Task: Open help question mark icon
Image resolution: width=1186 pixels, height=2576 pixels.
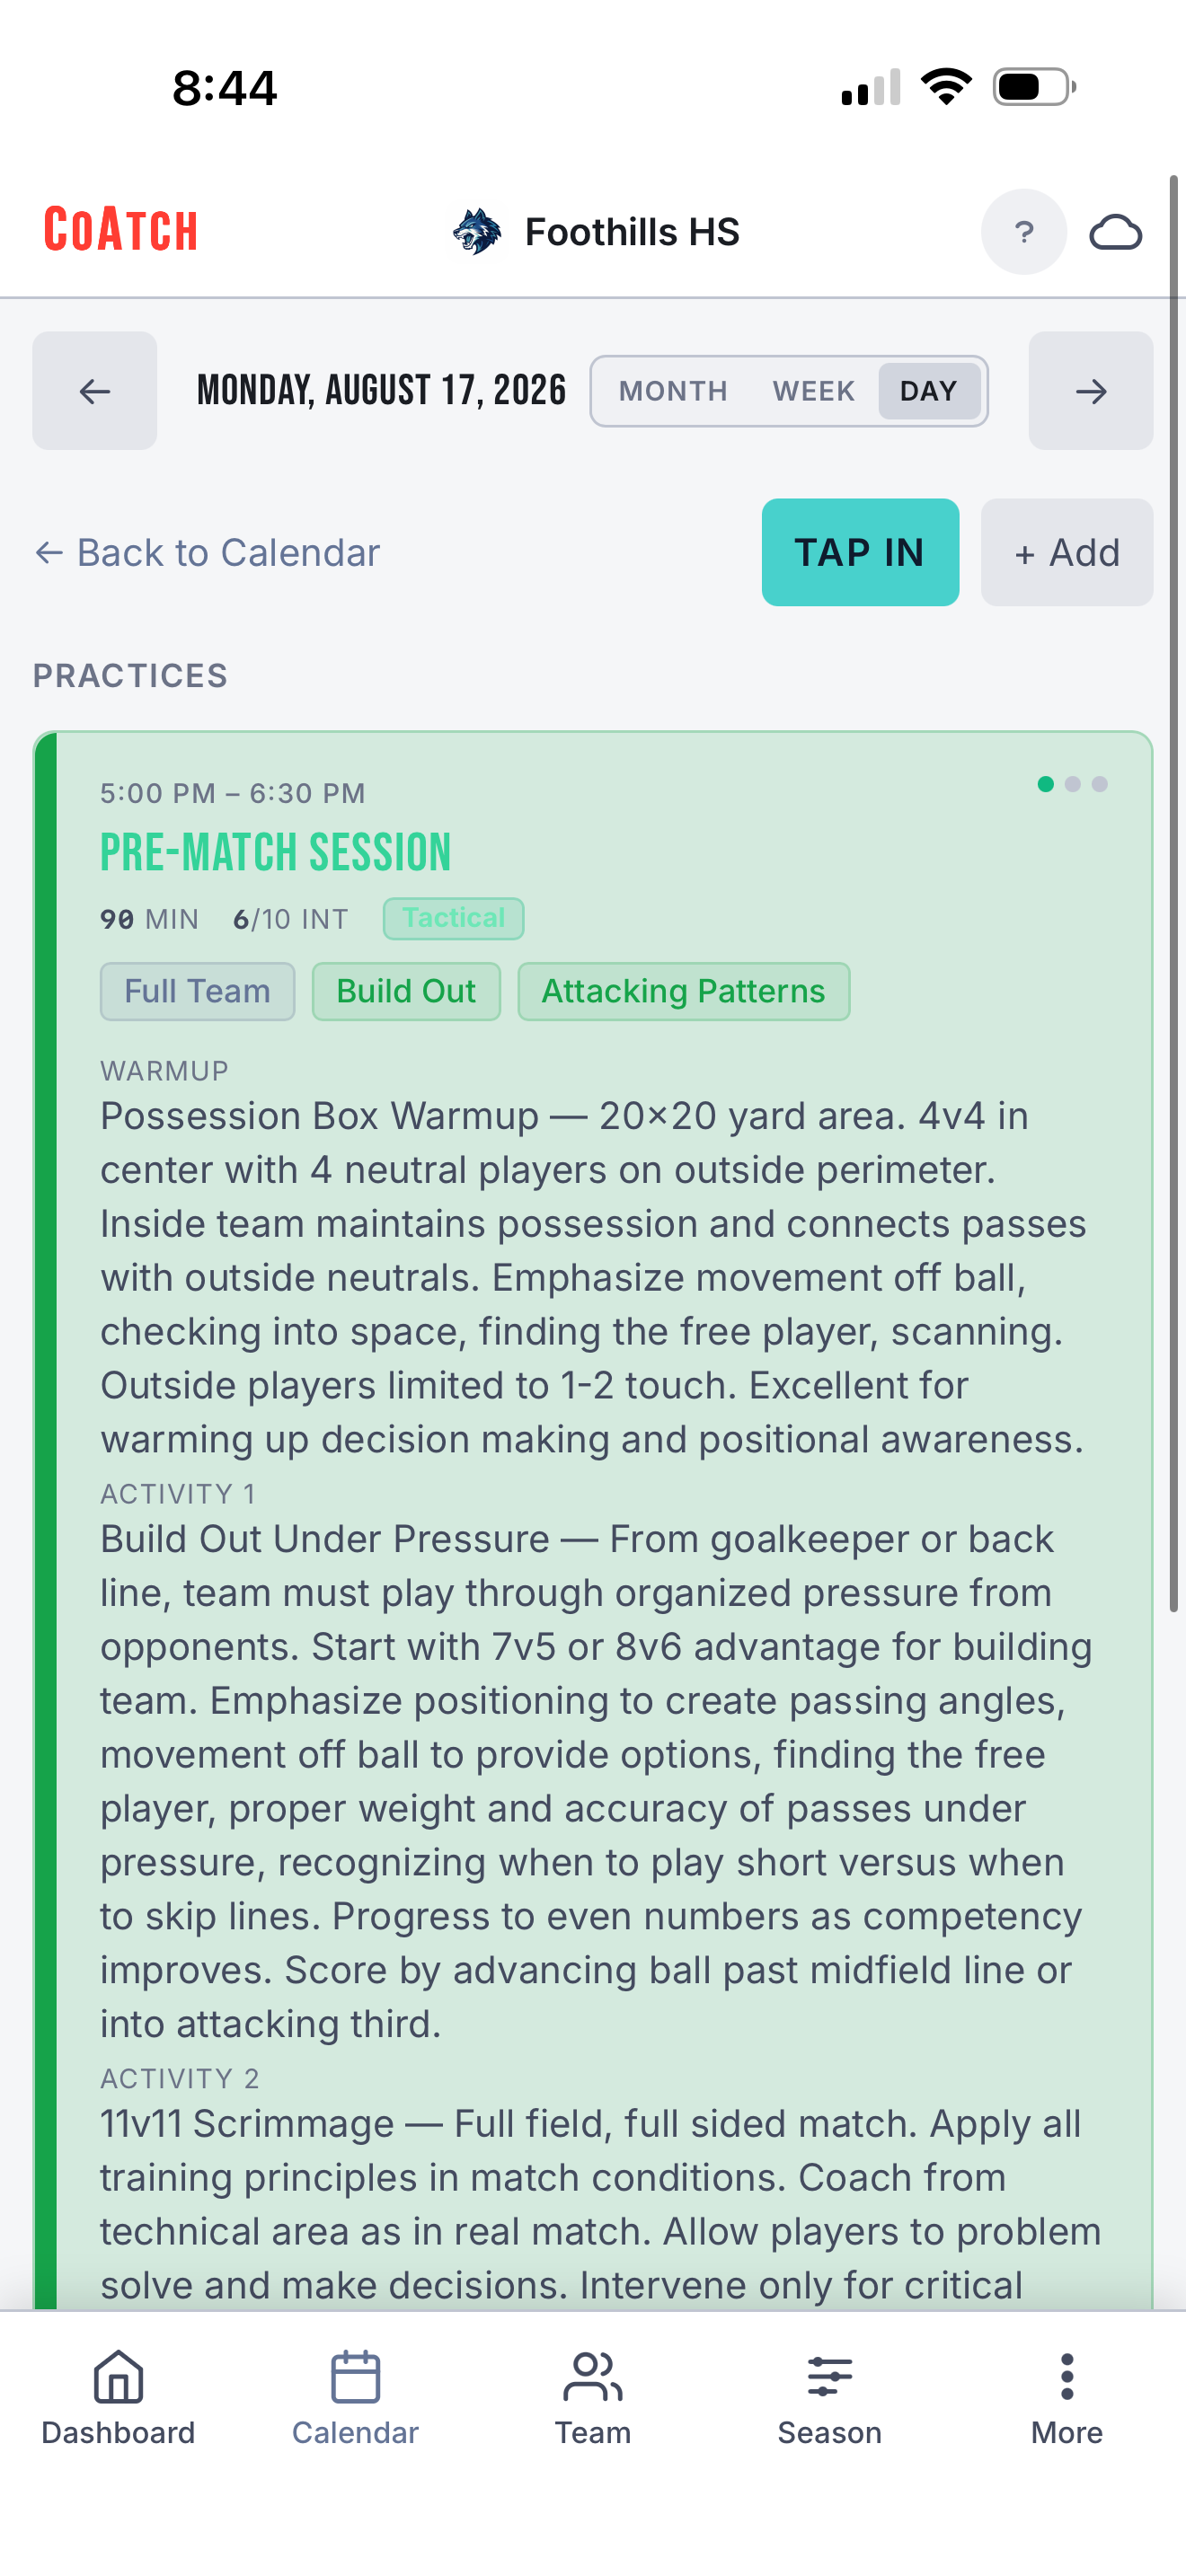Action: point(1023,232)
